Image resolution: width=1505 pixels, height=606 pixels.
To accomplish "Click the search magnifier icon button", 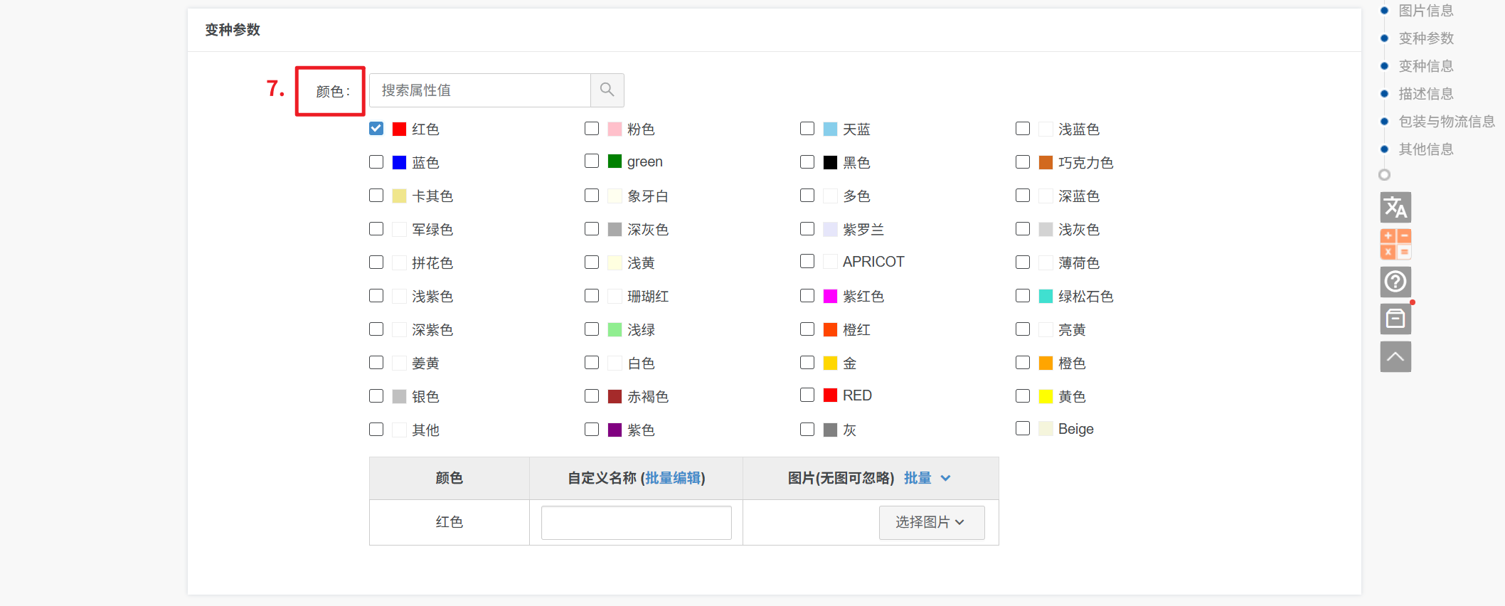I will (607, 90).
